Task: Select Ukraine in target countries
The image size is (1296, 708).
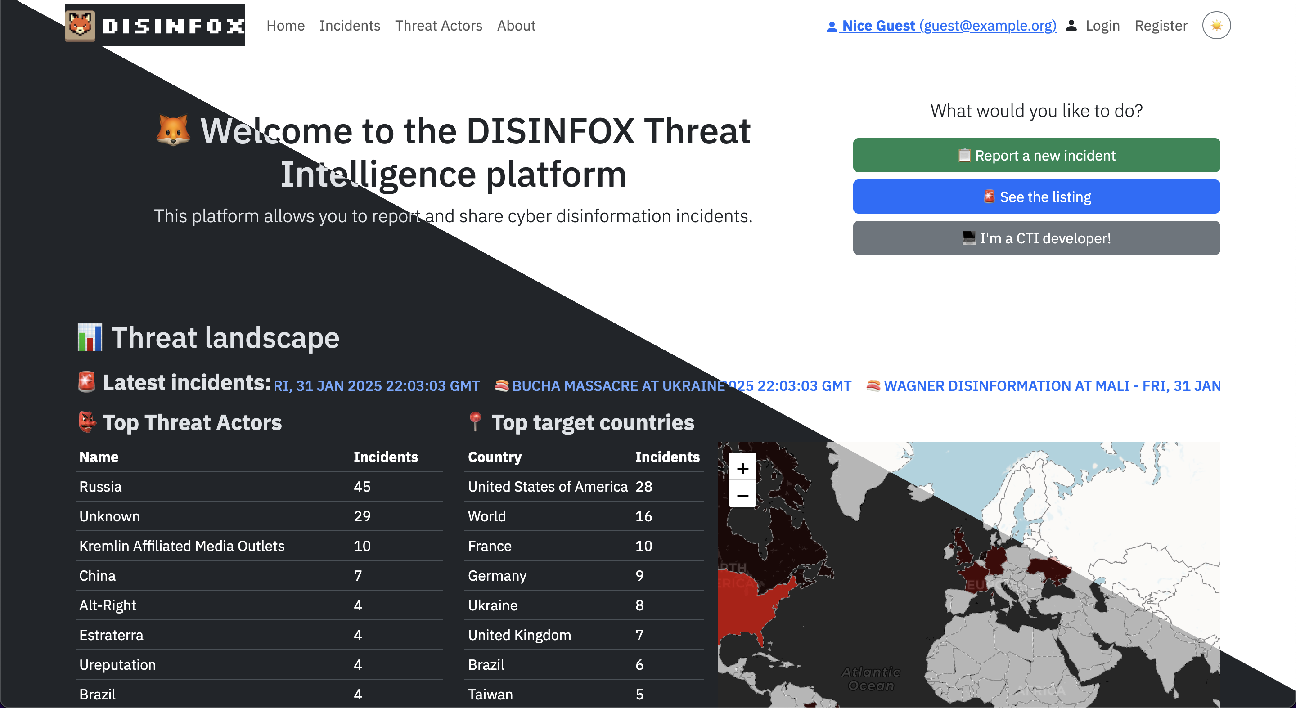Action: (584, 605)
